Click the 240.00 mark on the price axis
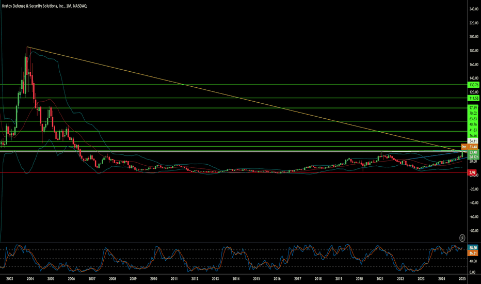The image size is (481, 284). click(x=474, y=9)
